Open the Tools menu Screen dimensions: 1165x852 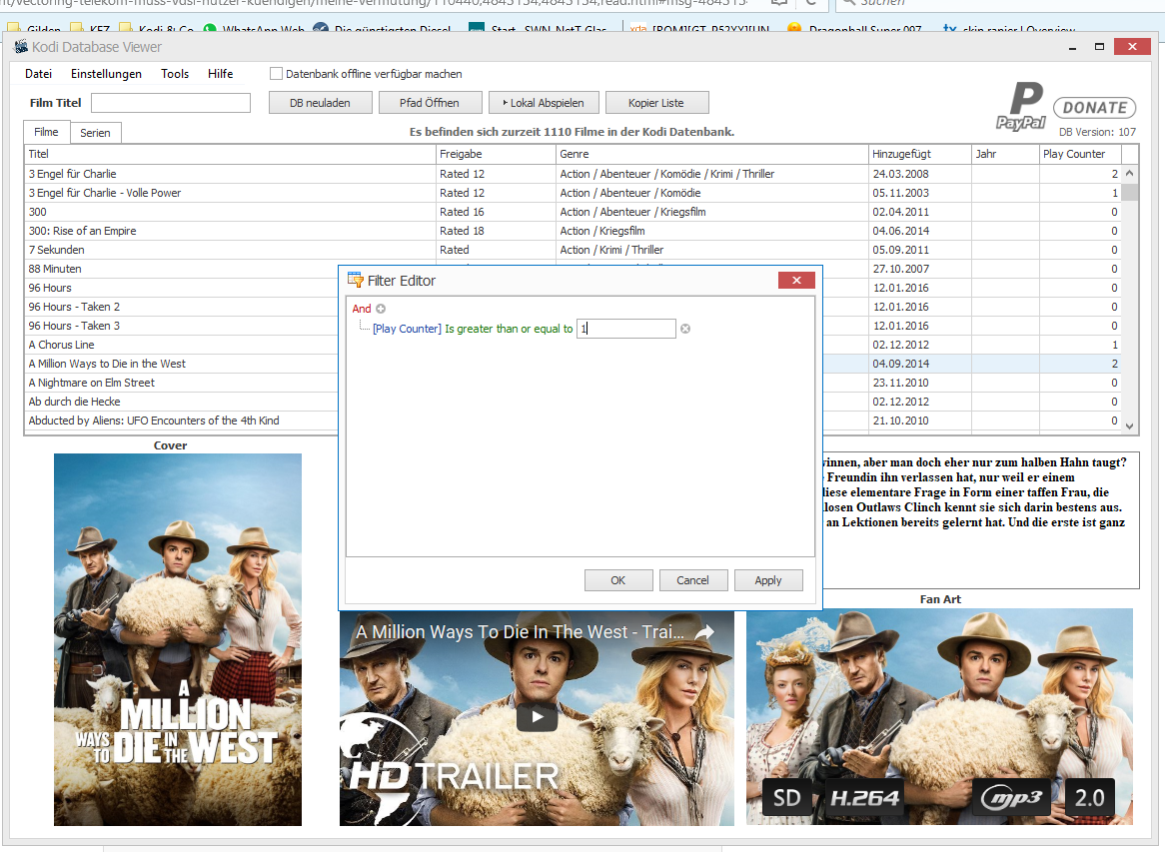175,74
